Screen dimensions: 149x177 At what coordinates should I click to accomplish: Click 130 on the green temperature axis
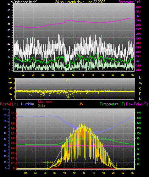point(139,118)
